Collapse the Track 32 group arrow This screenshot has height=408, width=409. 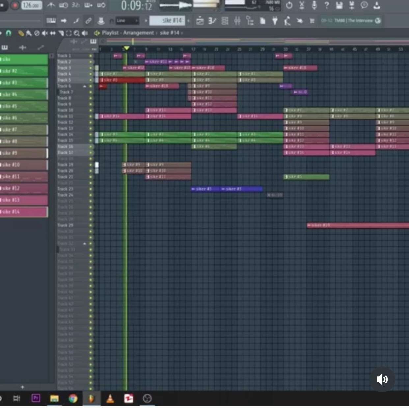(85, 244)
